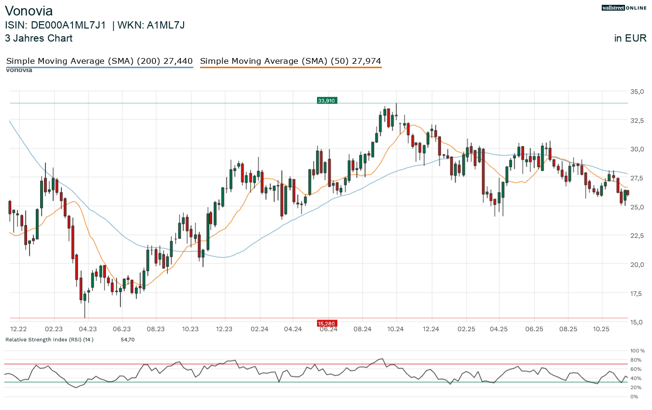Select the SMA (200) legend entry

(x=99, y=61)
